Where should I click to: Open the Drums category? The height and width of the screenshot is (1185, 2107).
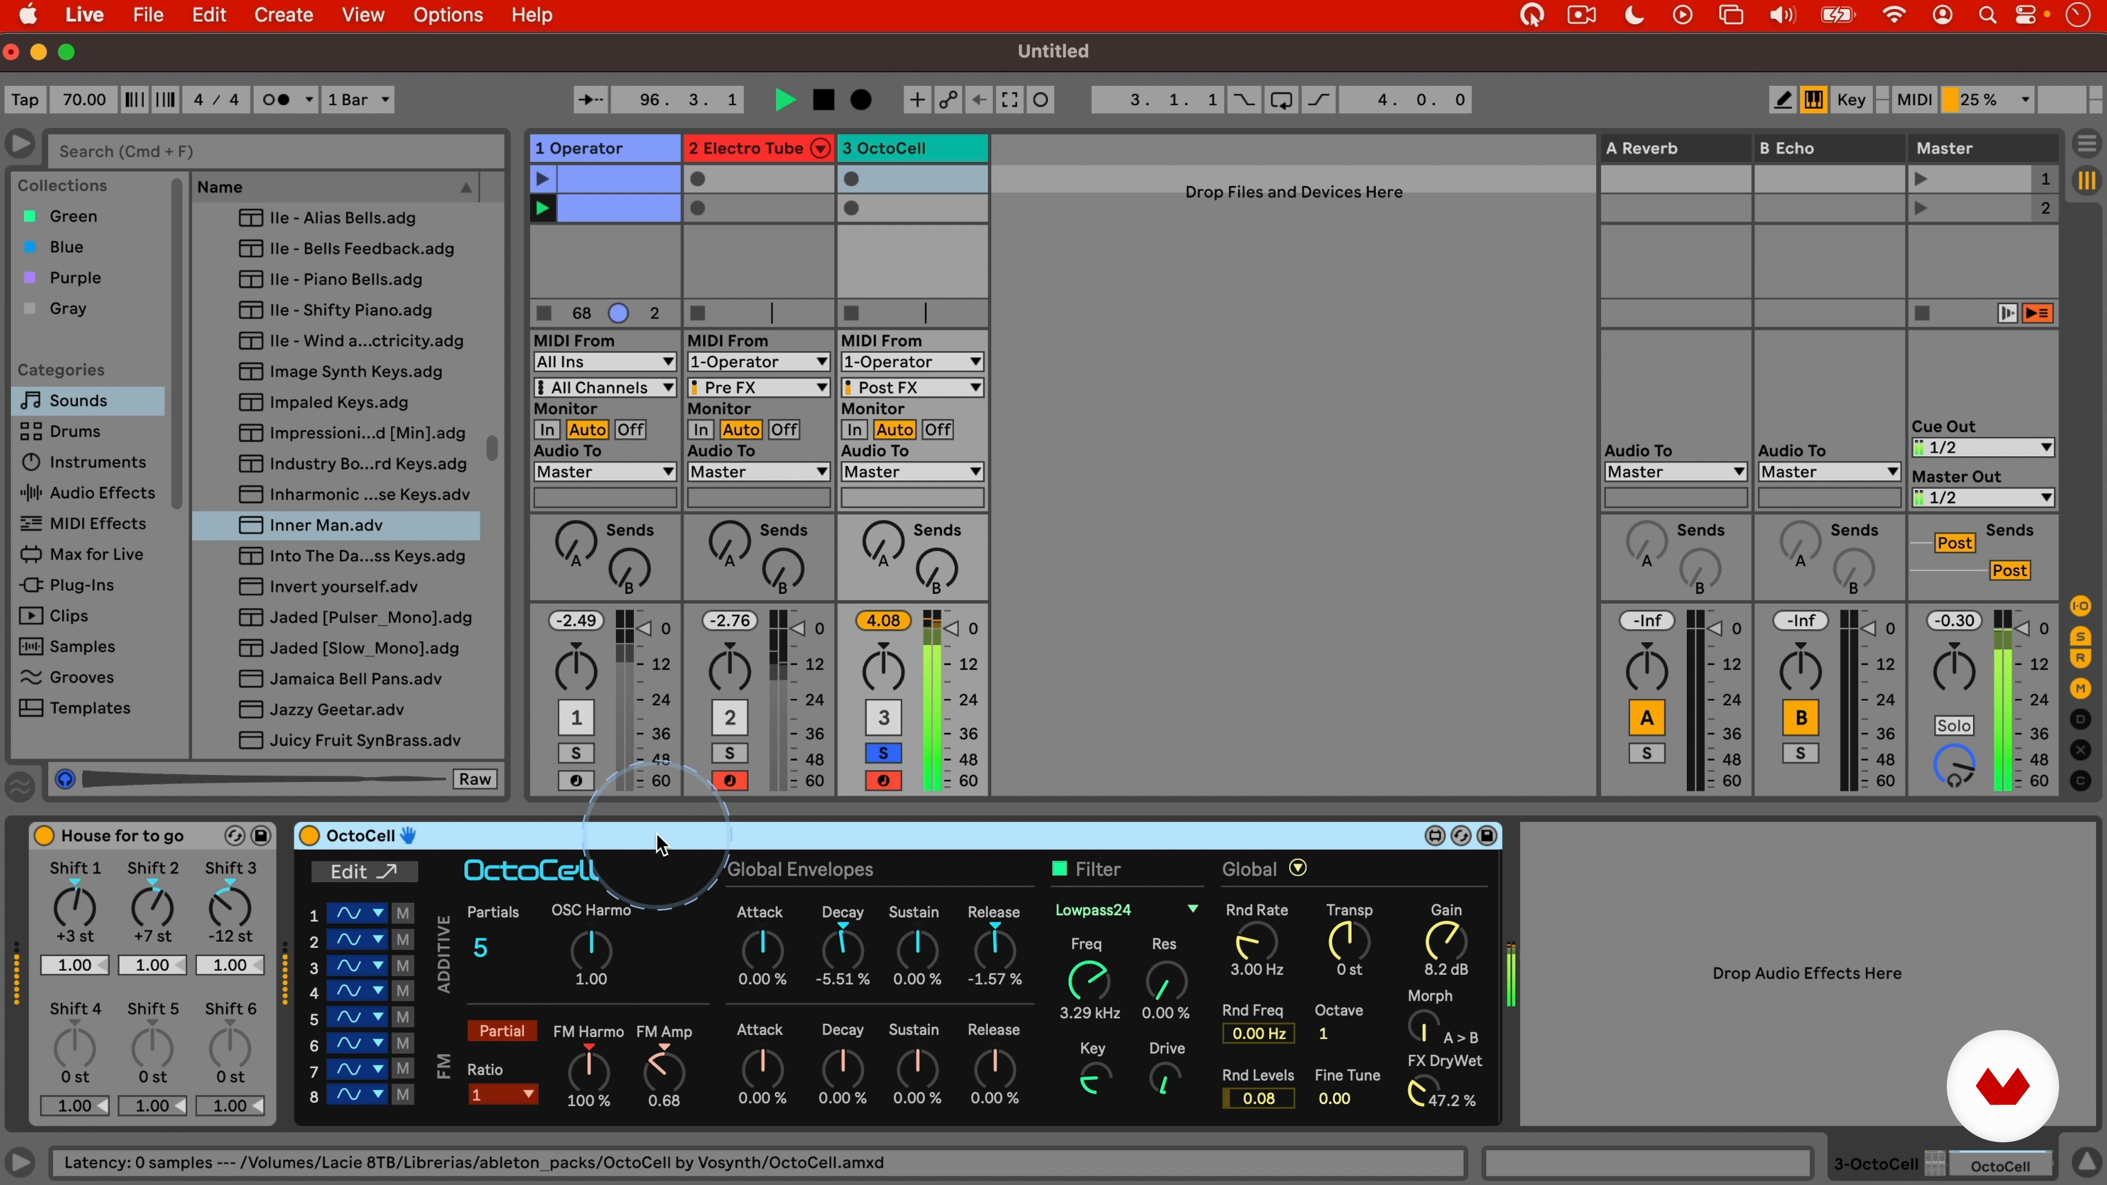point(75,432)
